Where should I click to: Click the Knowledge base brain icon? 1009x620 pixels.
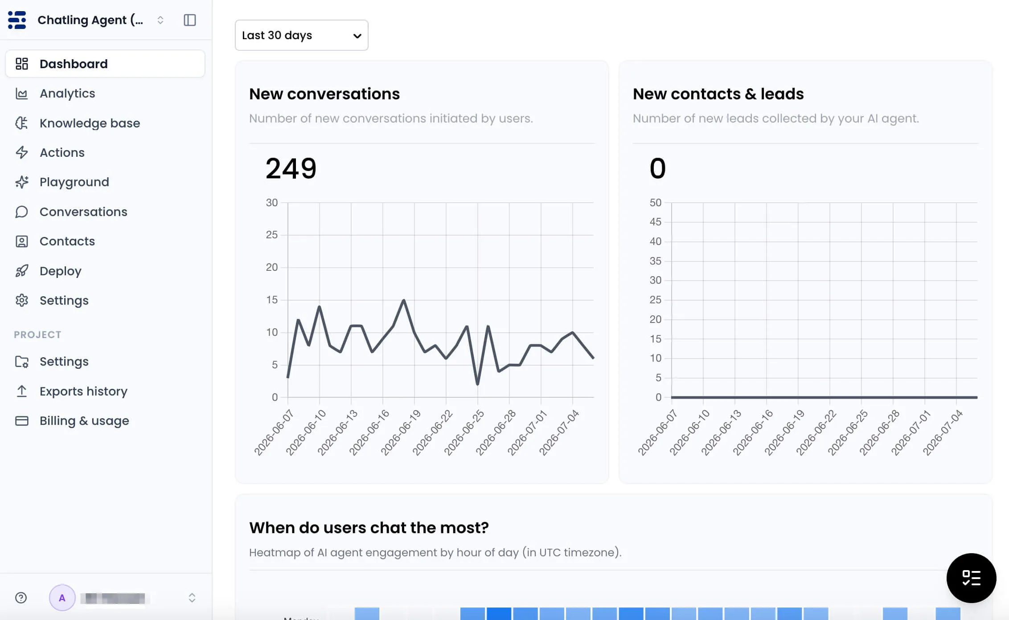point(22,123)
